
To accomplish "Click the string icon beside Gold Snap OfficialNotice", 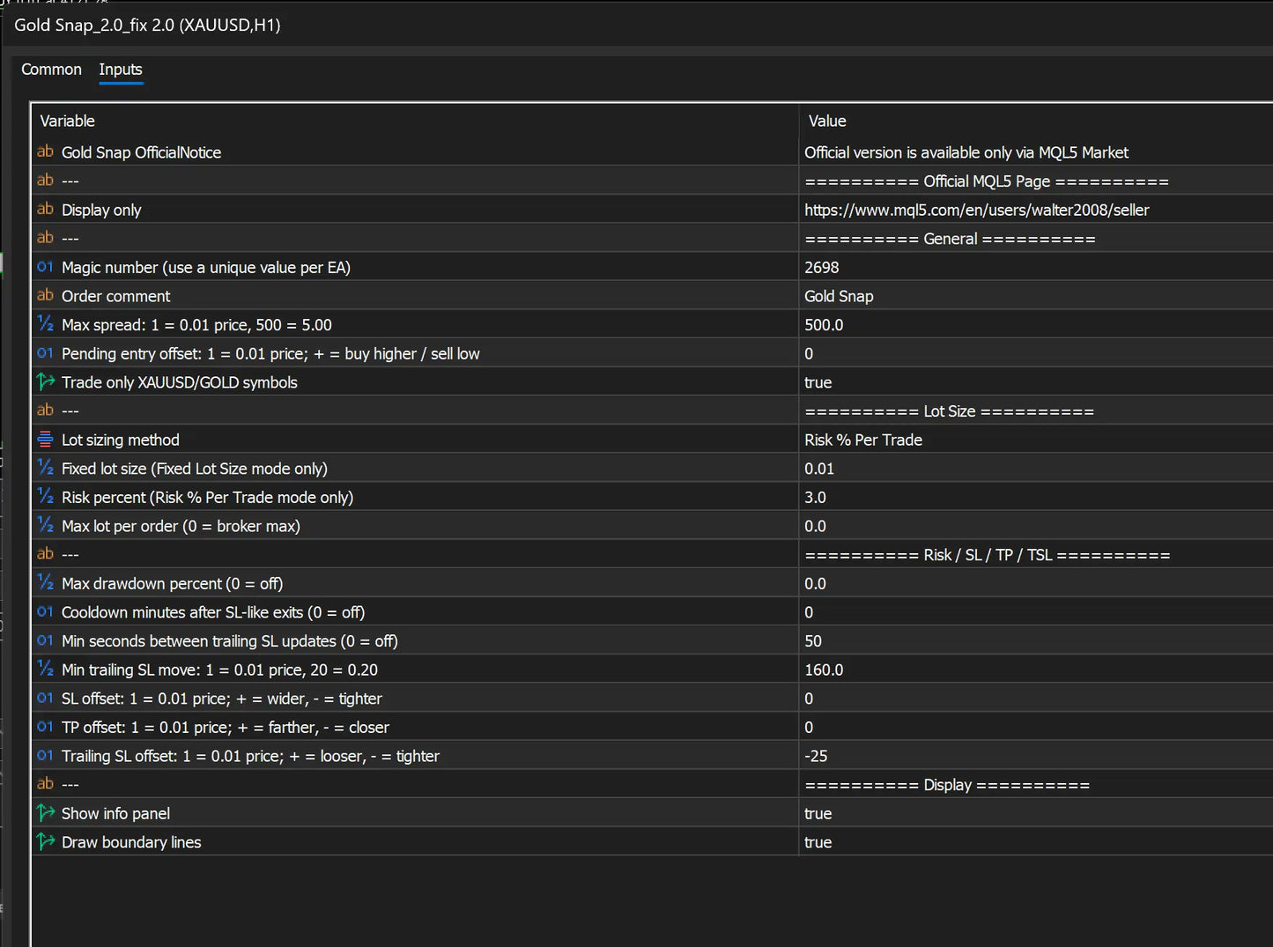I will (45, 152).
